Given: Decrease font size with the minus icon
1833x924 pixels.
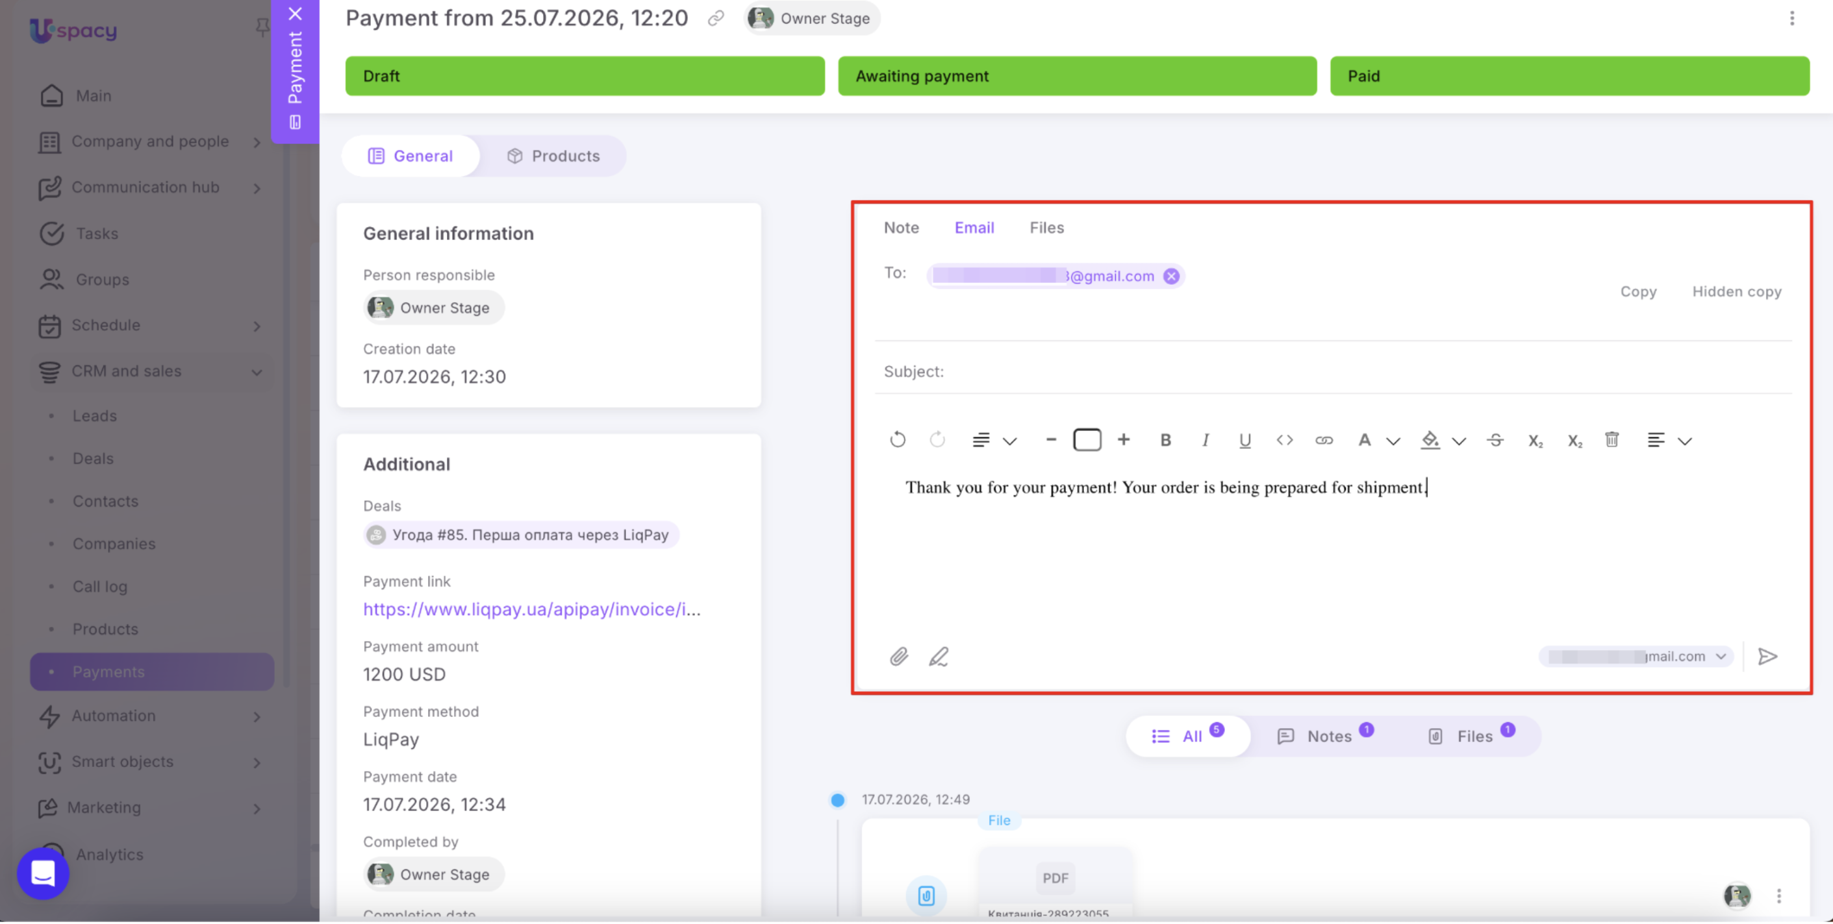Looking at the screenshot, I should [1050, 440].
